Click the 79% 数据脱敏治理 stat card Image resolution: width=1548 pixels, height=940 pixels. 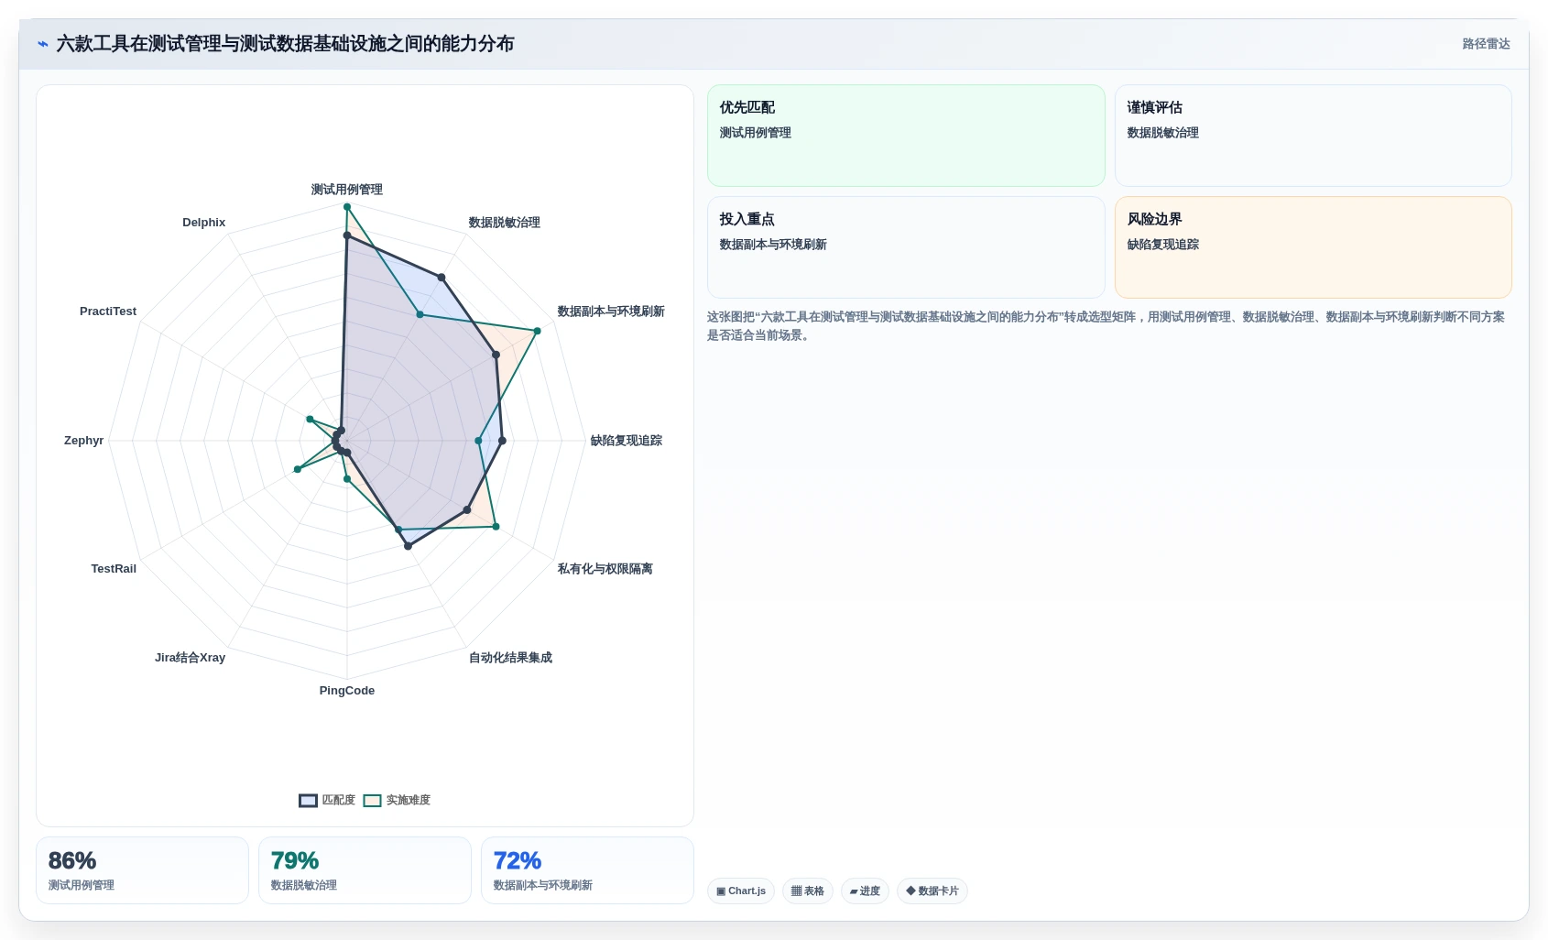(365, 870)
